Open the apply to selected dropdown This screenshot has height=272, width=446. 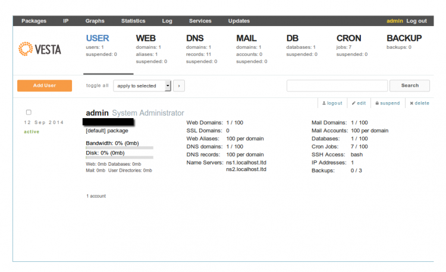pyautogui.click(x=142, y=86)
